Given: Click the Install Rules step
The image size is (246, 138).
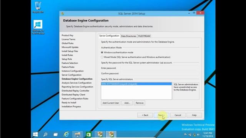Looking at the screenshot, I should click(67, 55).
